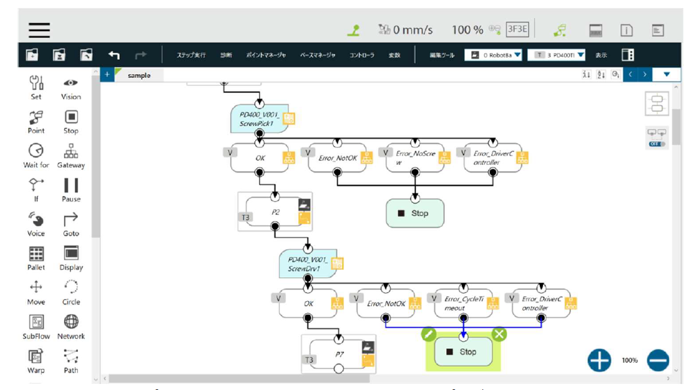Select the Stop node in palette

pyautogui.click(x=71, y=122)
